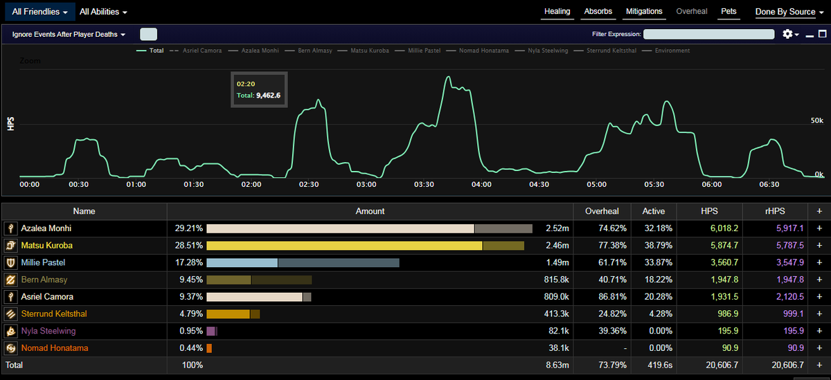The height and width of the screenshot is (380, 831).
Task: Expand Asriel Camora row with plus
Action: point(820,296)
